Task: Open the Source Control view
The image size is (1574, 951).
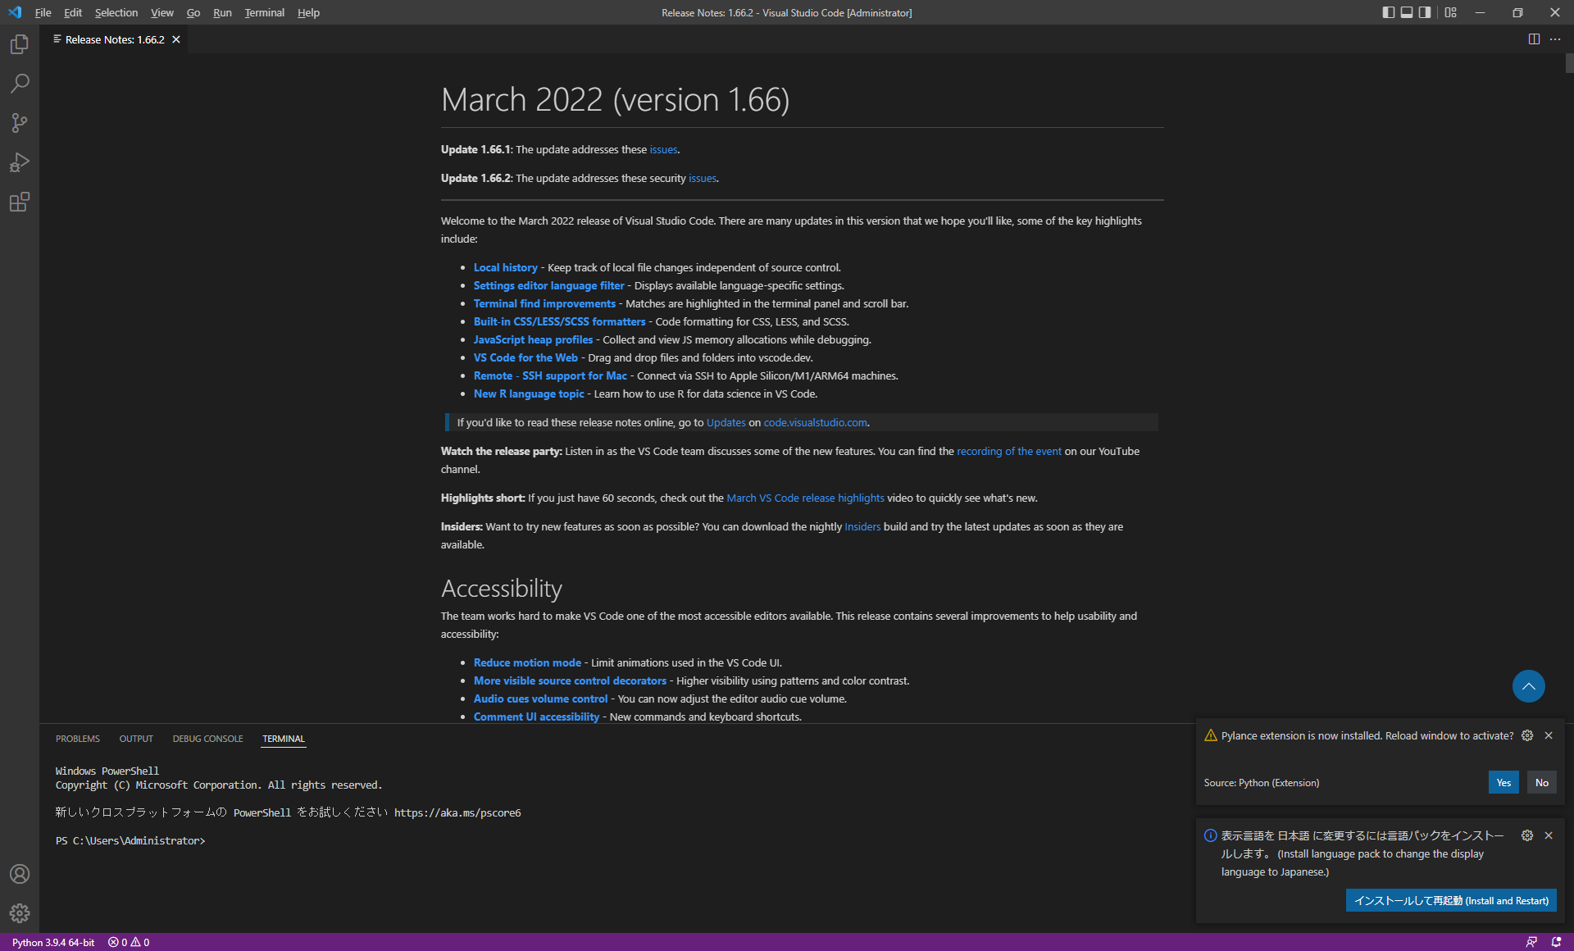Action: [20, 123]
